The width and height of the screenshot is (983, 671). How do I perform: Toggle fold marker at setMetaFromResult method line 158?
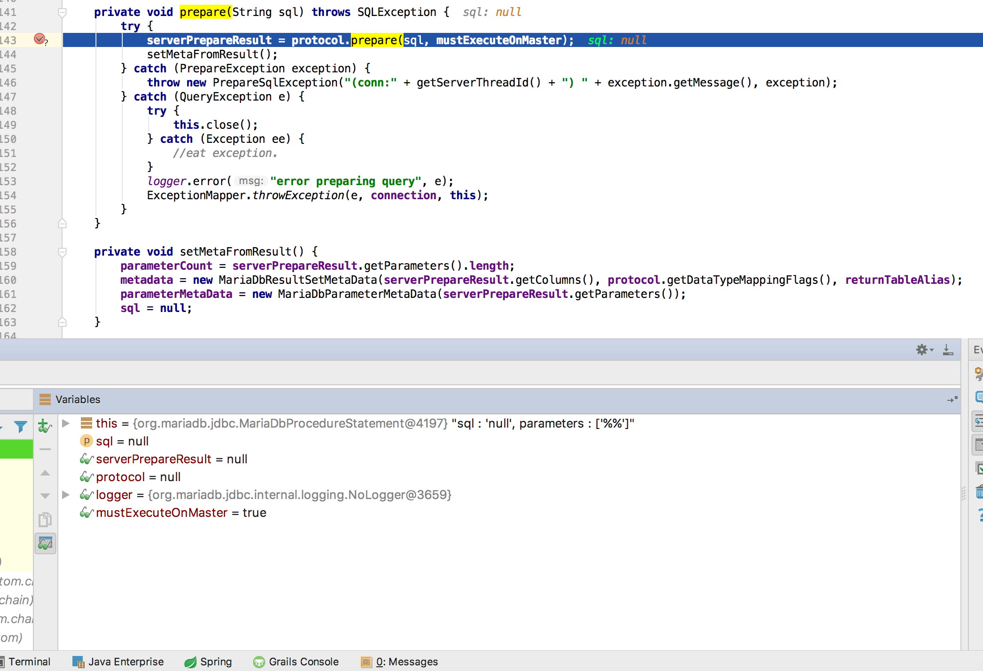(62, 252)
